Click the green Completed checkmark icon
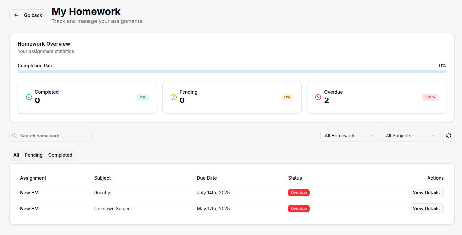Screen dimensions: 462x235 [x=29, y=97]
